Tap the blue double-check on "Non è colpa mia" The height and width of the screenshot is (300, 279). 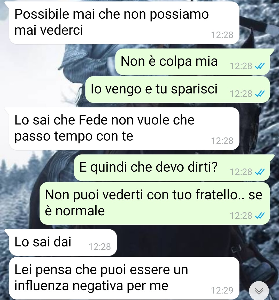click(260, 66)
